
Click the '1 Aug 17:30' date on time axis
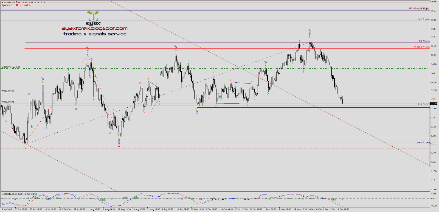(94, 210)
